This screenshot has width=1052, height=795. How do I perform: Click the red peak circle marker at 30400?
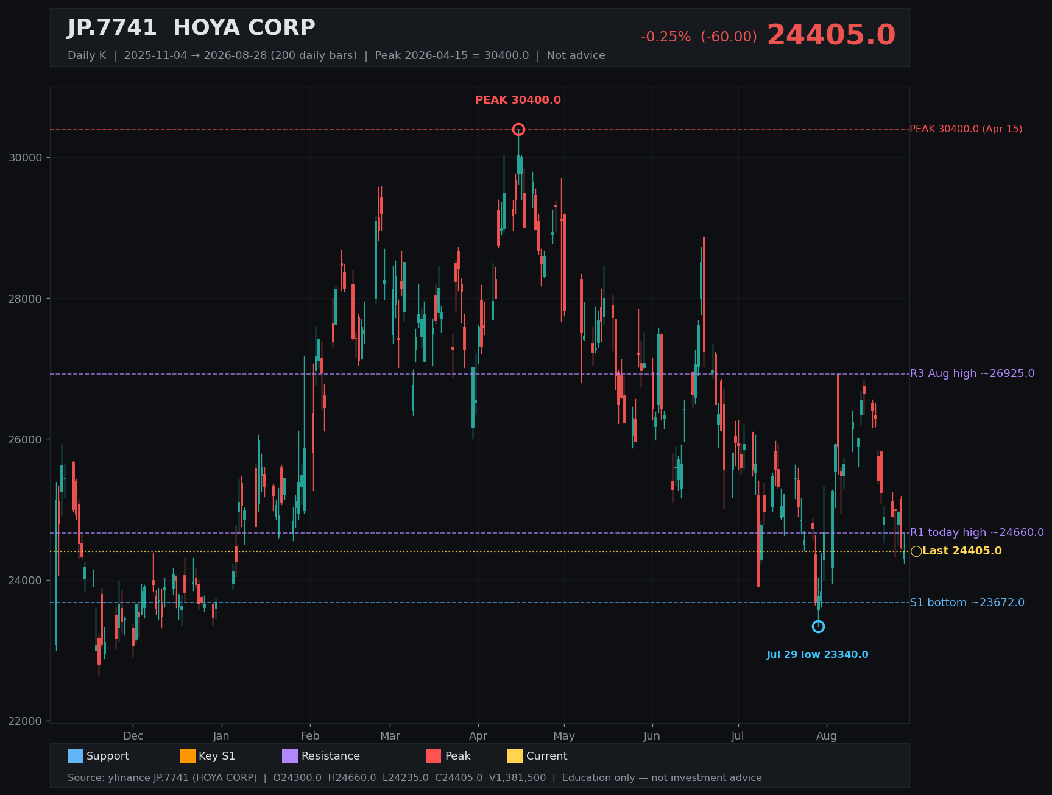click(x=518, y=129)
